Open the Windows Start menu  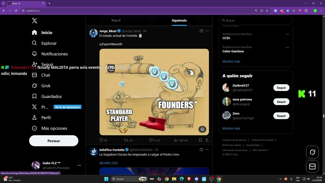click(x=106, y=179)
